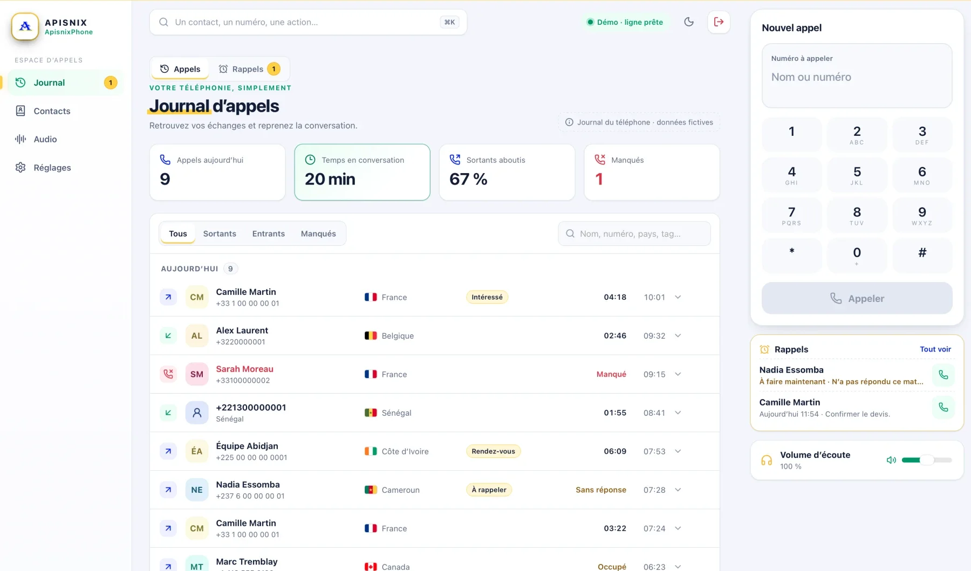Image resolution: width=971 pixels, height=571 pixels.
Task: Toggle dark mode moon icon
Action: click(689, 22)
